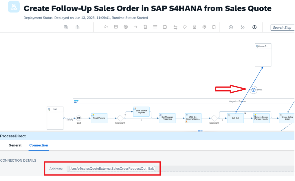This screenshot has height=181, width=295.
Task: Switch to the General tab
Action: pyautogui.click(x=15, y=145)
